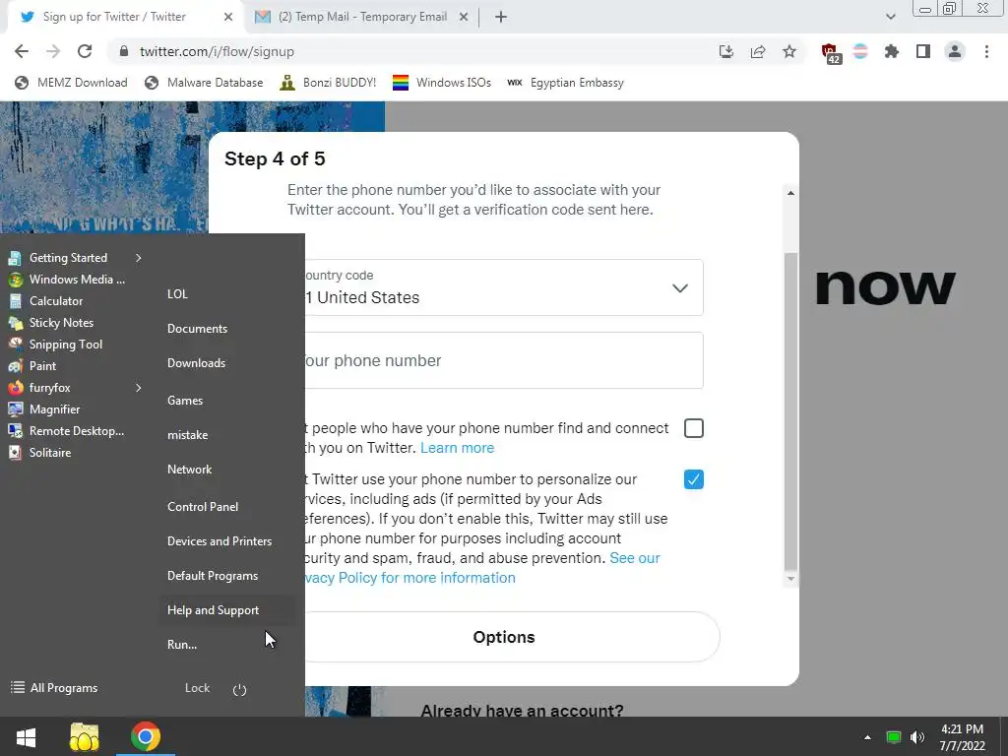Open Games from Start menu
The image size is (1008, 756).
coord(185,401)
